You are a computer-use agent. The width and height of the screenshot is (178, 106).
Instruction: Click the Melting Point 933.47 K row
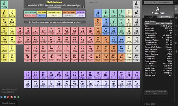coord(158,28)
